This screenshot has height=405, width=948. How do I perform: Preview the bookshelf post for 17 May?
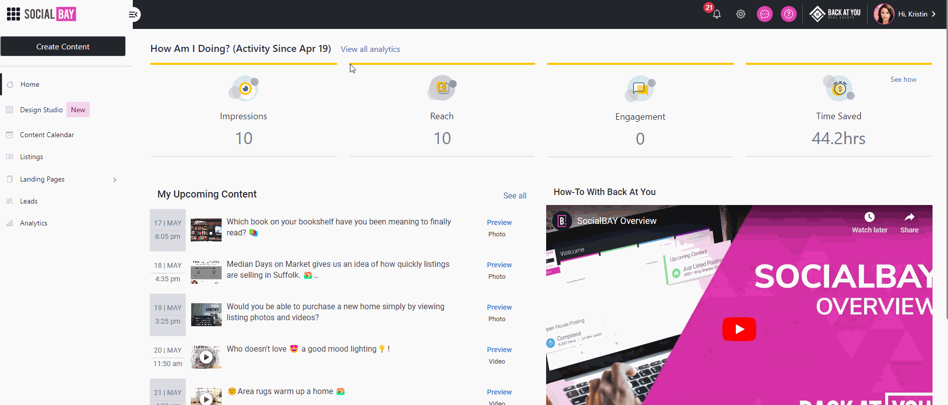[x=499, y=222]
